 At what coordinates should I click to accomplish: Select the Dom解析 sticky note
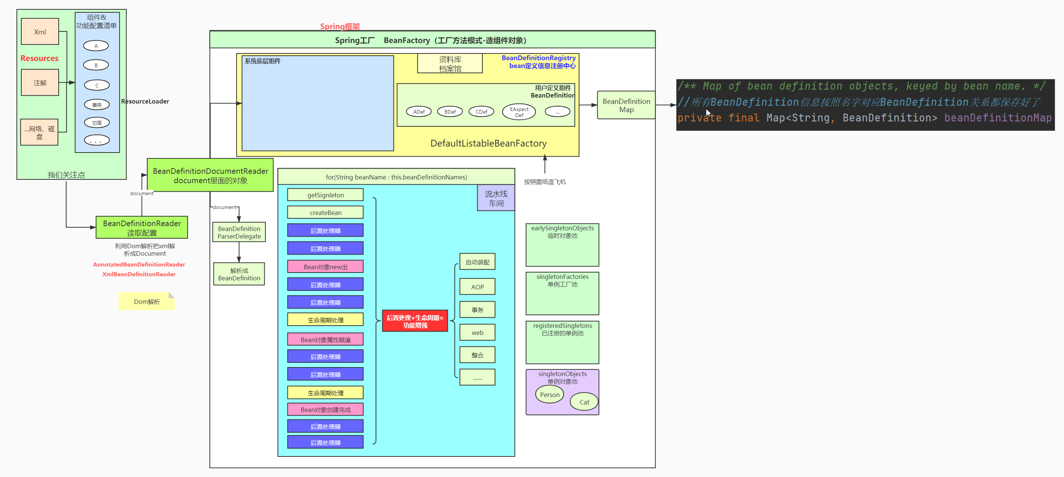point(146,301)
